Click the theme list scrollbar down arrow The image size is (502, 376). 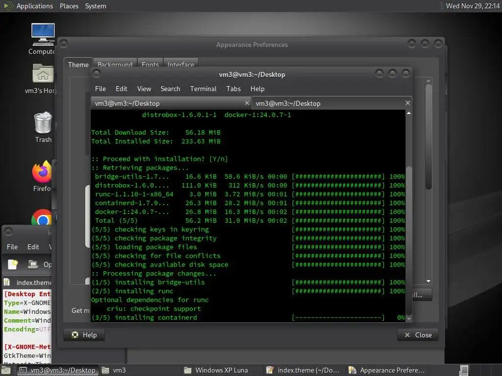click(x=428, y=281)
